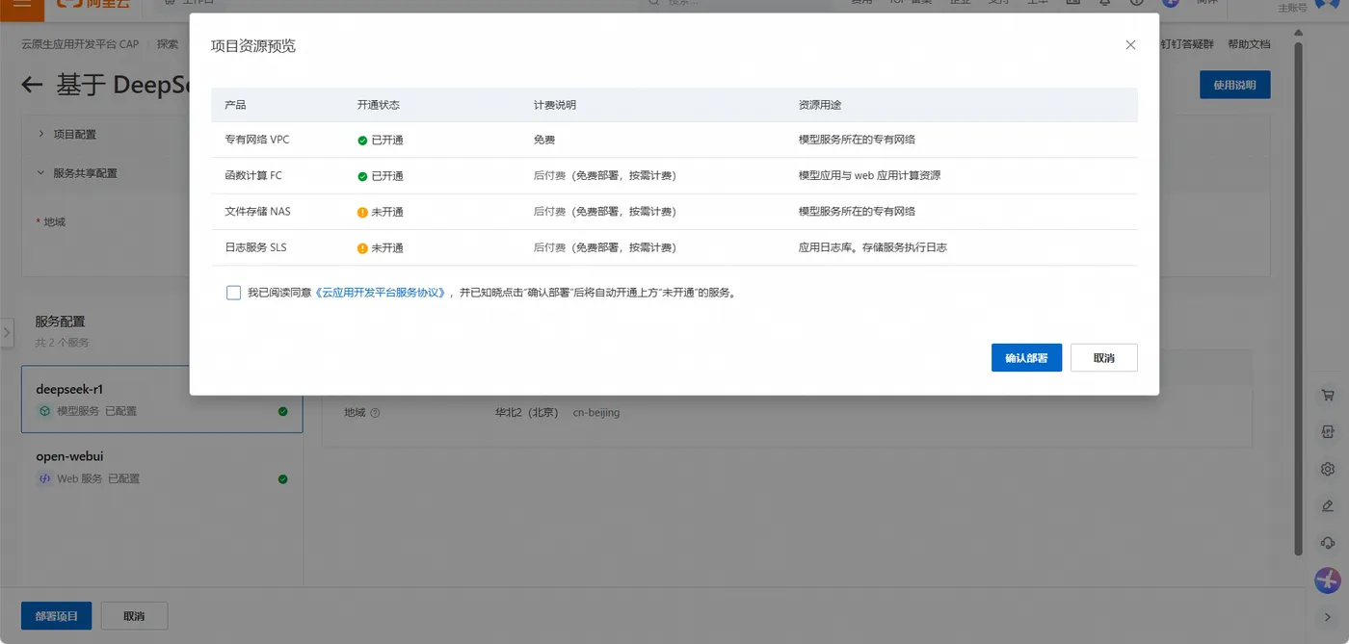Image resolution: width=1349 pixels, height=644 pixels.
Task: Open 云应用开发平台服务协议 link
Action: click(381, 293)
